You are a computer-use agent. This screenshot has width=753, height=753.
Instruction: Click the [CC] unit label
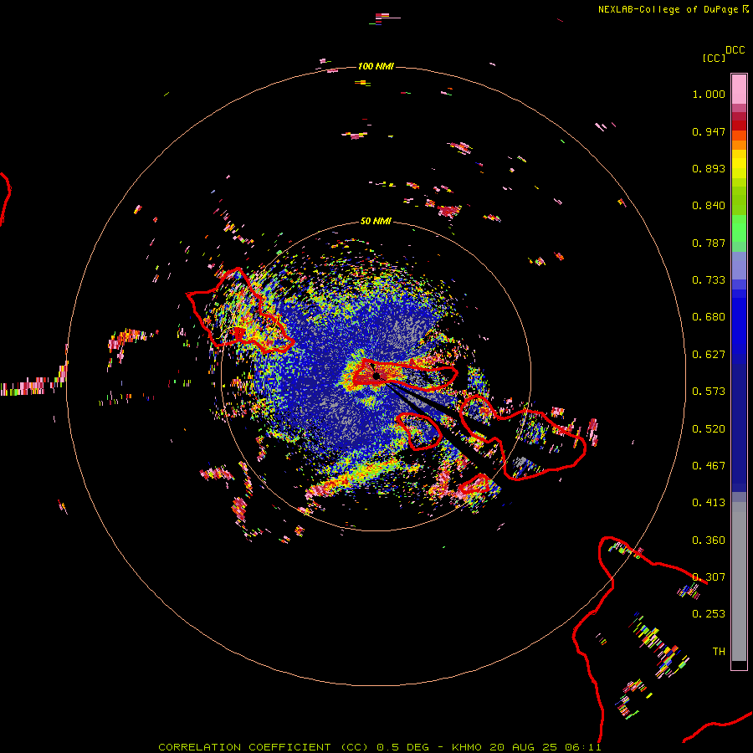point(714,58)
